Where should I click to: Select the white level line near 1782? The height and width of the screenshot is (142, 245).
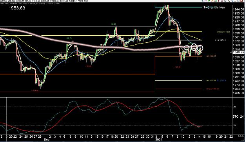pos(178,81)
